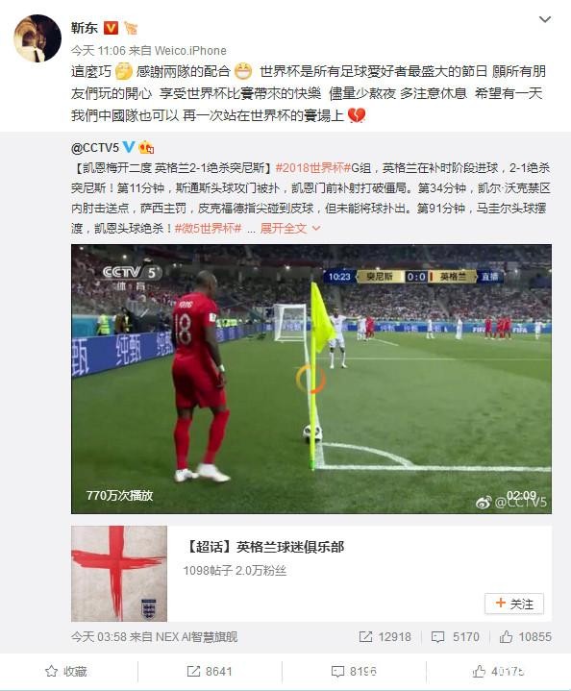
Task: Play the CCTV5 match video
Action: [310, 379]
